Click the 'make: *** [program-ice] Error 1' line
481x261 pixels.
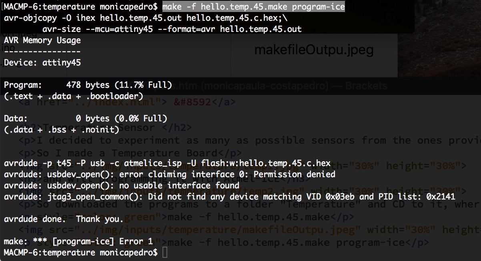(78, 241)
